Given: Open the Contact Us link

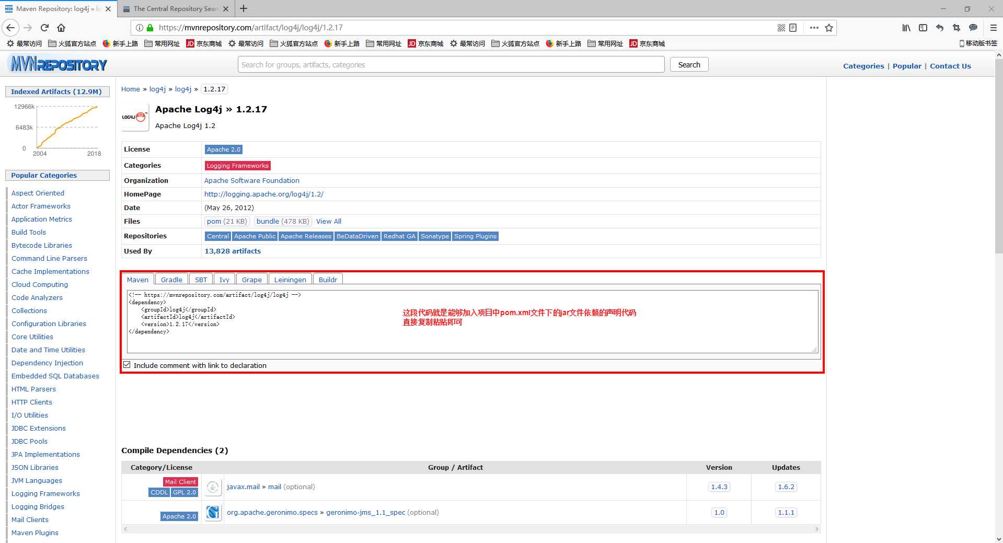Looking at the screenshot, I should (950, 66).
